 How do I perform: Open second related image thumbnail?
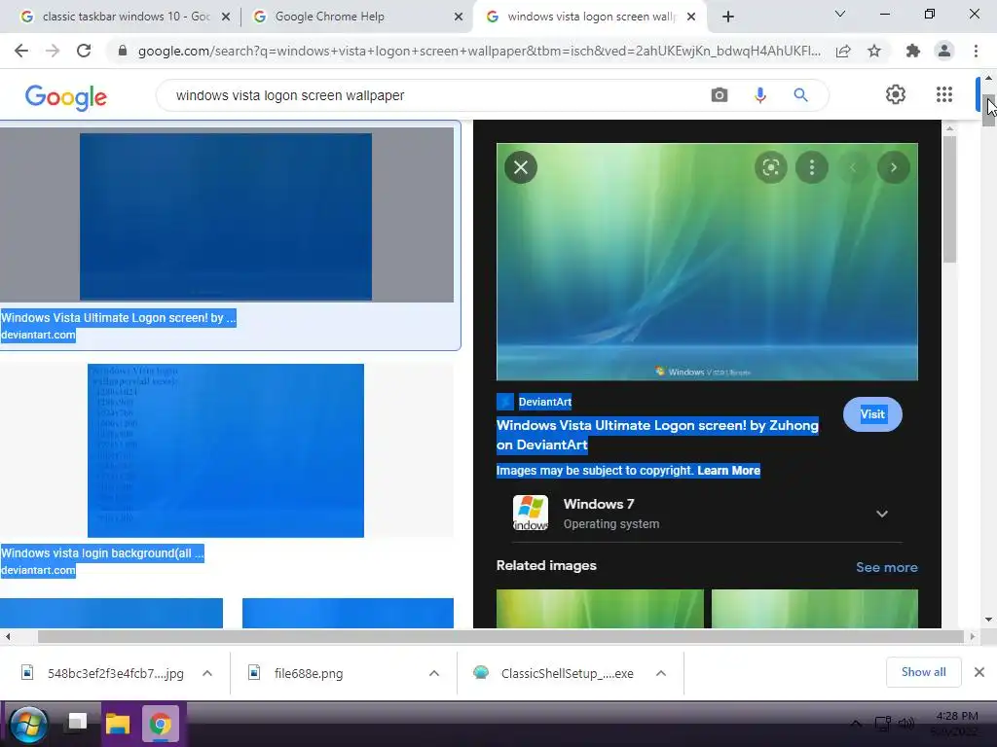coord(815,609)
